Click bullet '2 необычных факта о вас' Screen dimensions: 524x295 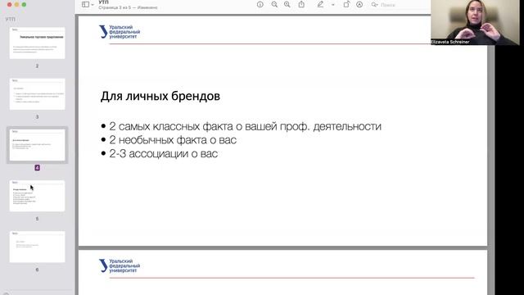coord(173,140)
